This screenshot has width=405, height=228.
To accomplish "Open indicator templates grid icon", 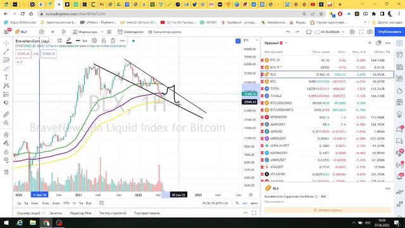I will [109, 32].
